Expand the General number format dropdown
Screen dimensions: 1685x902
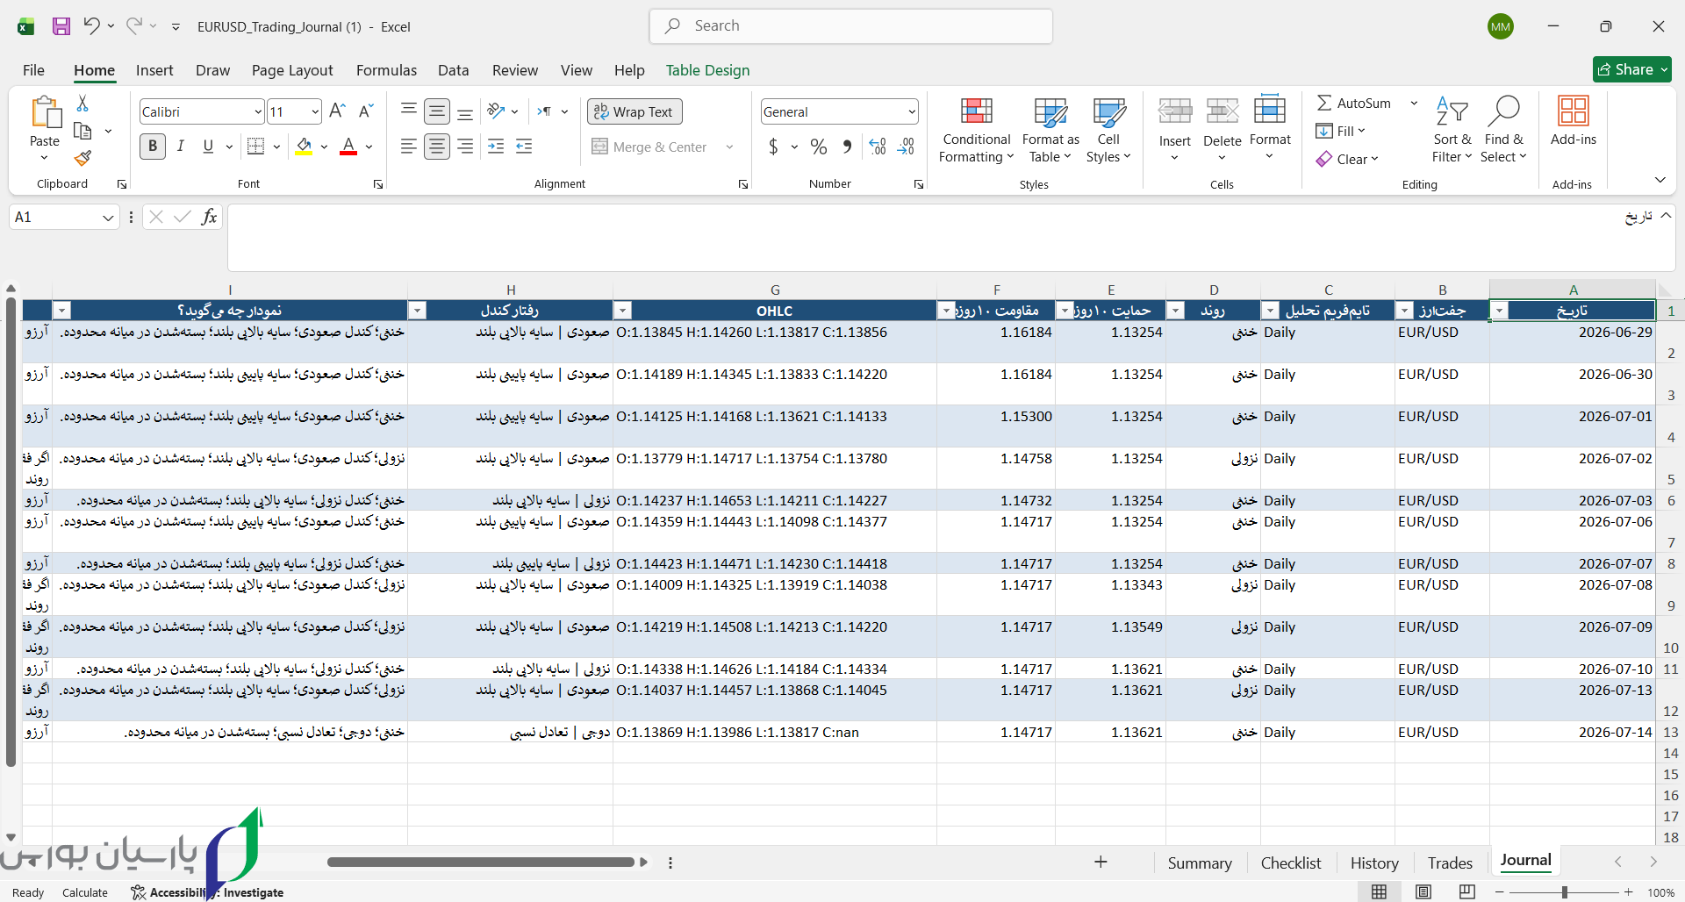pos(912,111)
